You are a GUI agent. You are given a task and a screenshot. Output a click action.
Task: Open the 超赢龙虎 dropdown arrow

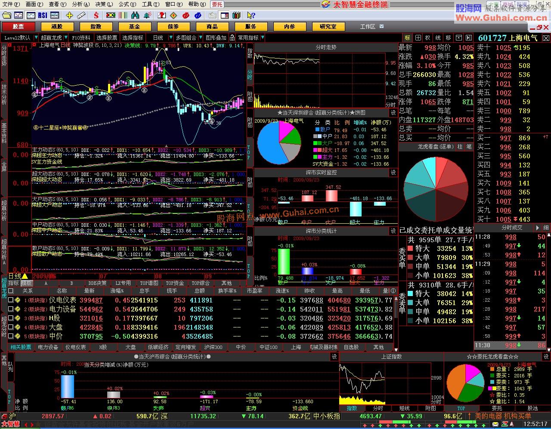point(65,38)
